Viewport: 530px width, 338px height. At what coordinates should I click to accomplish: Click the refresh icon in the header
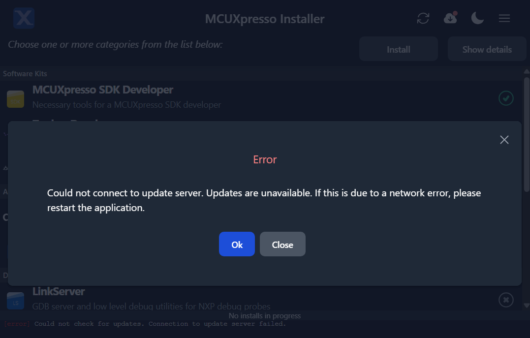coord(423,19)
